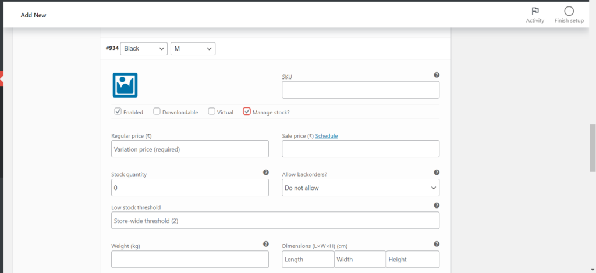
Task: Click the Allow backorders help icon
Action: coord(437,173)
